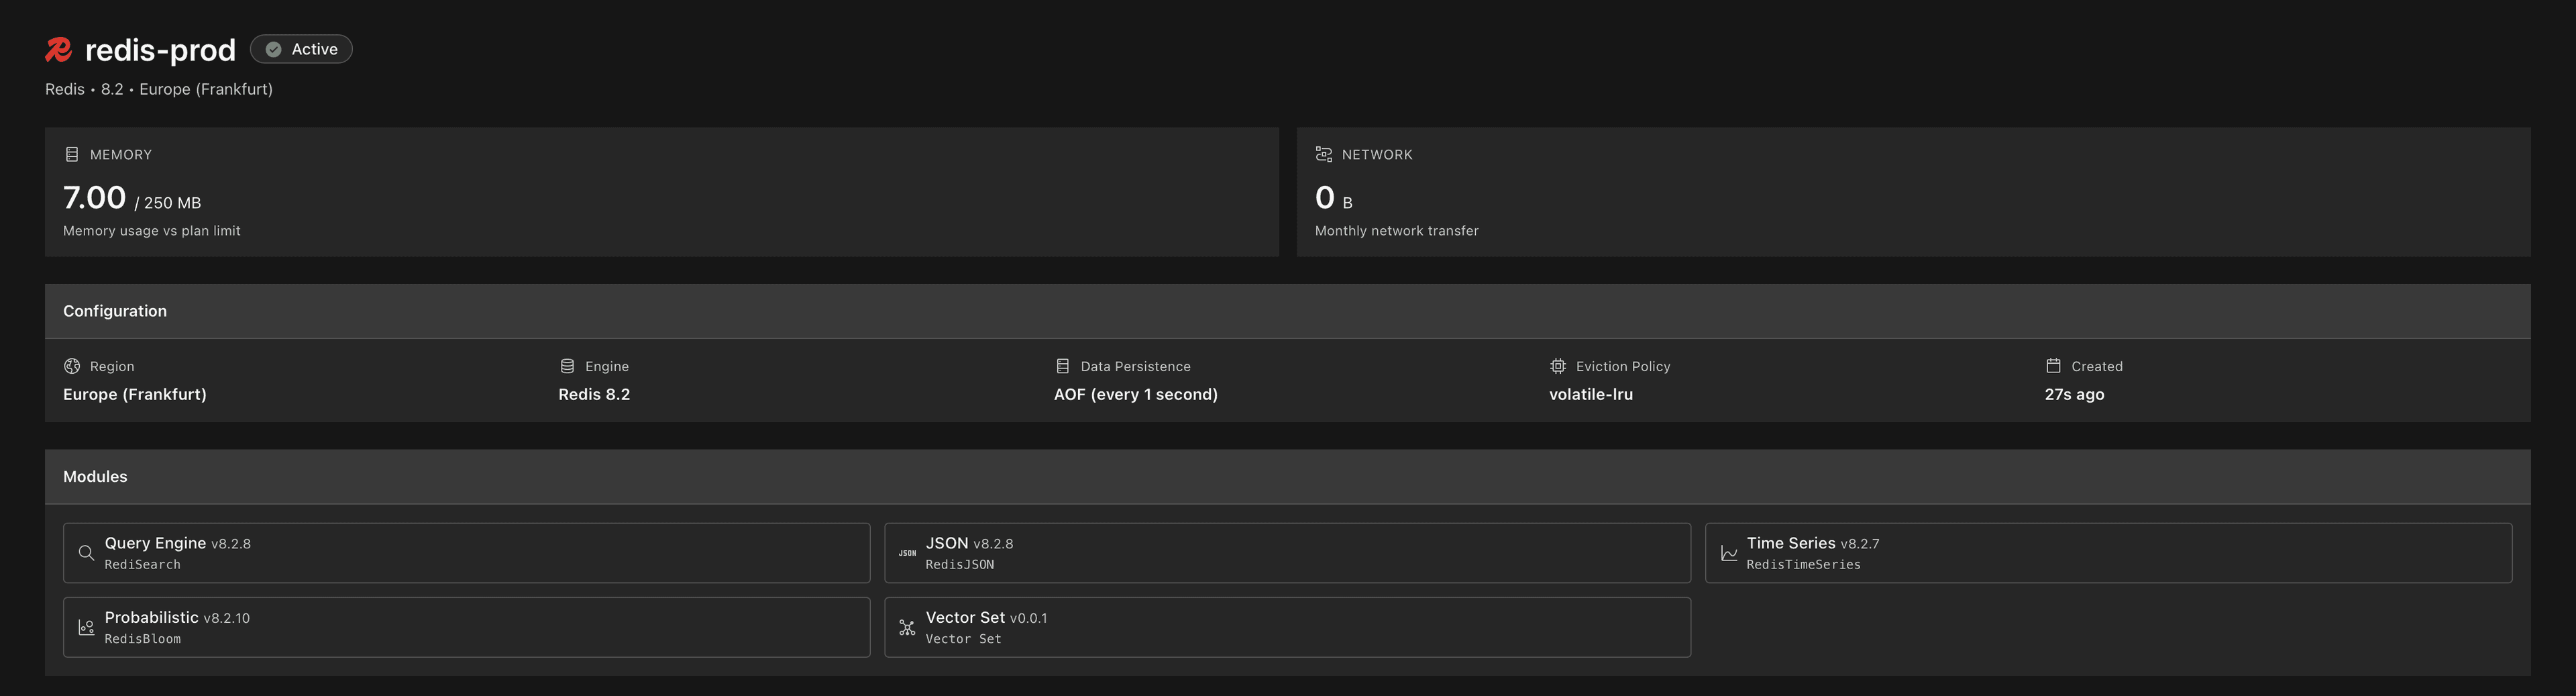2576x696 pixels.
Task: Click the network value '0 B'
Action: tap(1334, 198)
